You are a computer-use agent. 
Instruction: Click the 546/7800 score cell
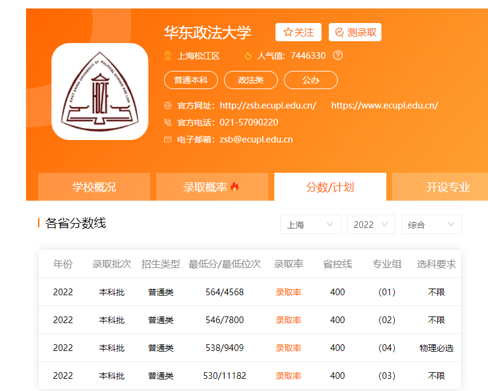[x=225, y=320]
